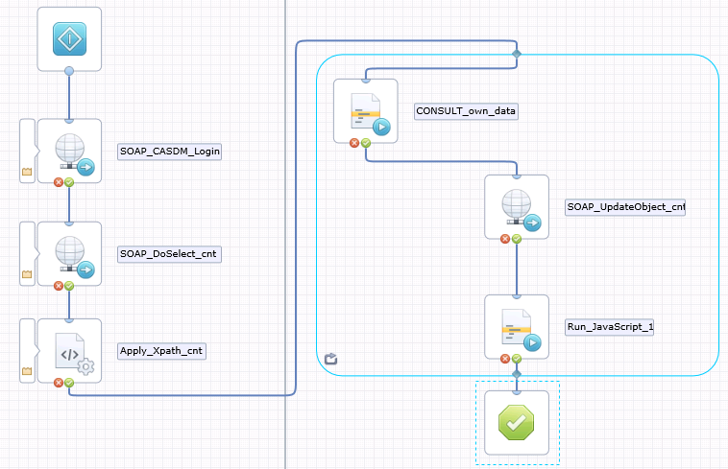Click the loop container bottom diamond connector

517,374
